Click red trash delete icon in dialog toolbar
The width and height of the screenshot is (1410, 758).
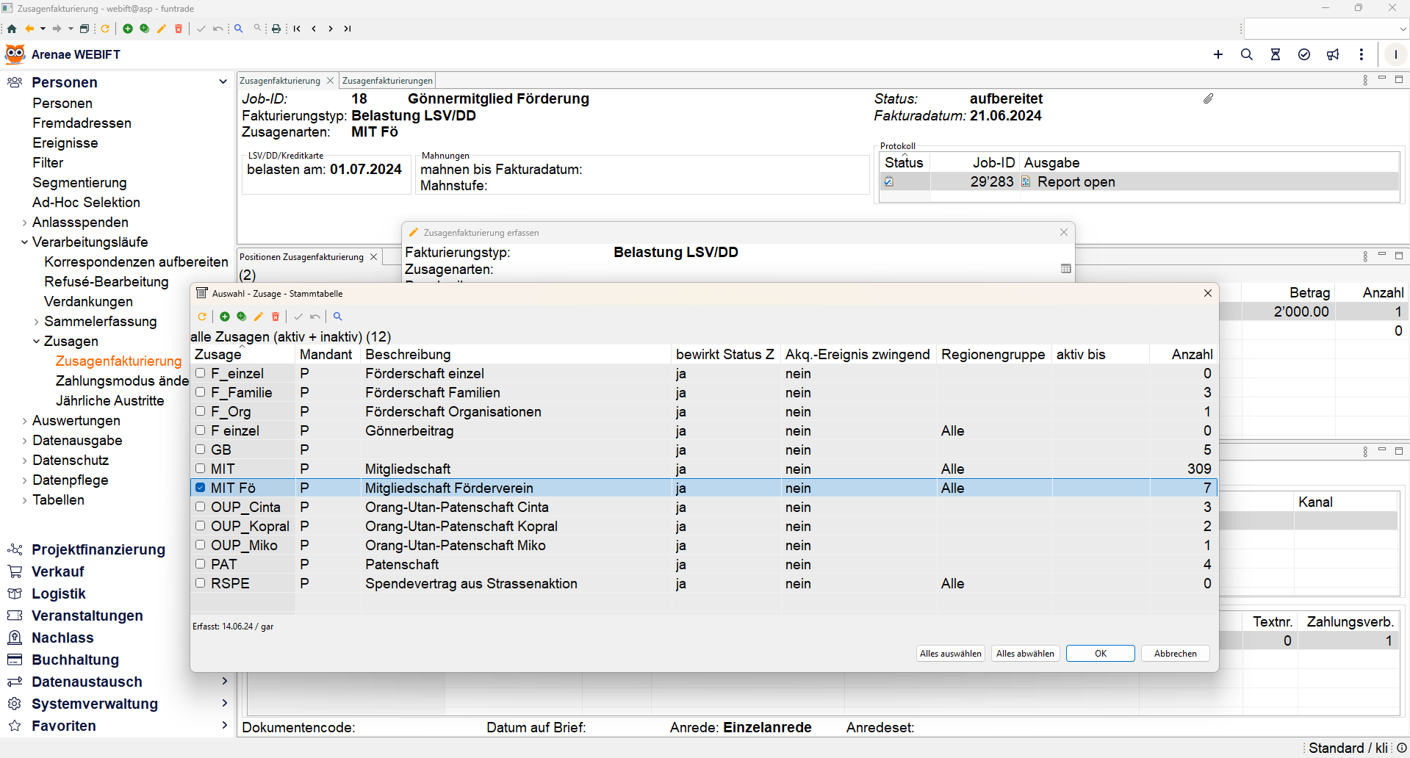(x=276, y=317)
